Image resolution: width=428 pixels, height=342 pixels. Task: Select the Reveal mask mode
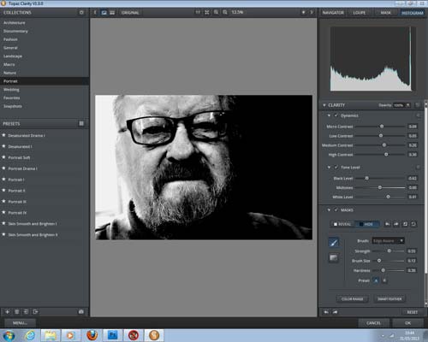point(342,224)
